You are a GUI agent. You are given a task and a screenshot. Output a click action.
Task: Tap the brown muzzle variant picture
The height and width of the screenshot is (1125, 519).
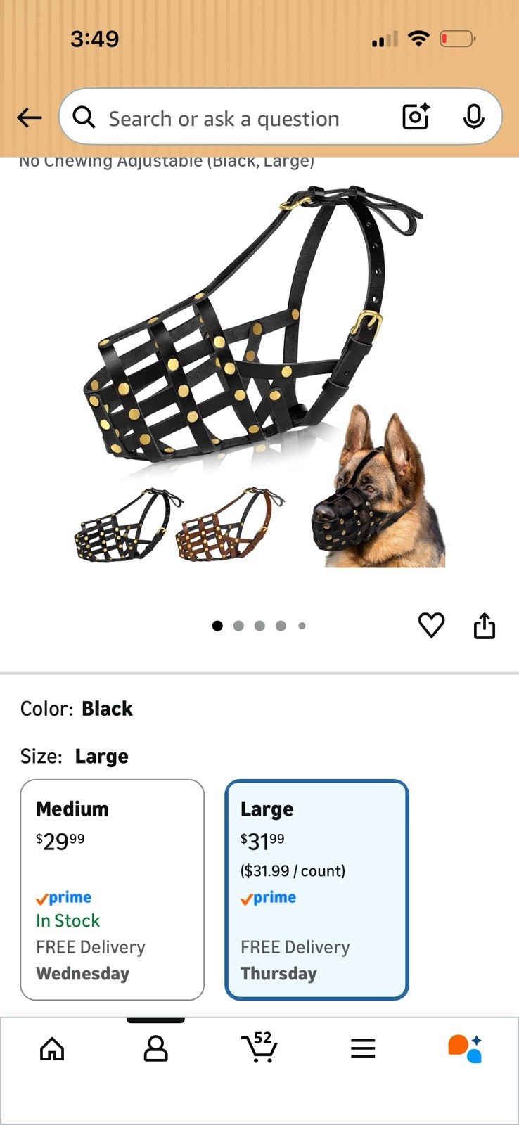pyautogui.click(x=230, y=524)
